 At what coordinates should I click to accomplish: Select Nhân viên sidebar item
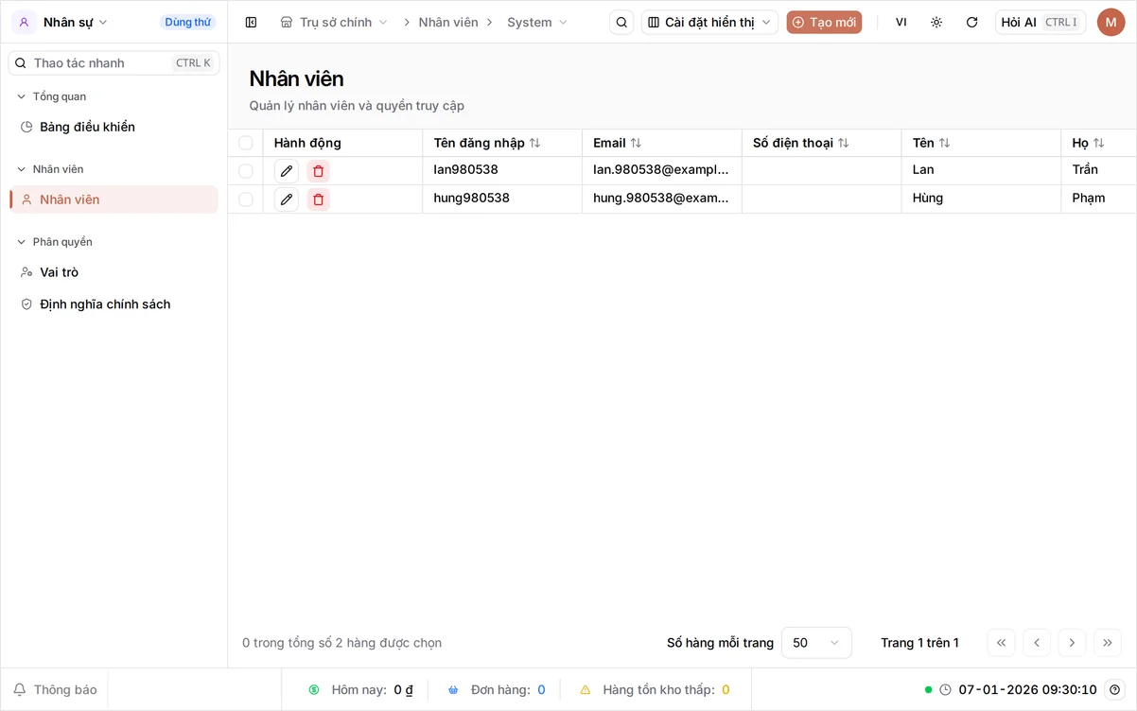pyautogui.click(x=114, y=199)
